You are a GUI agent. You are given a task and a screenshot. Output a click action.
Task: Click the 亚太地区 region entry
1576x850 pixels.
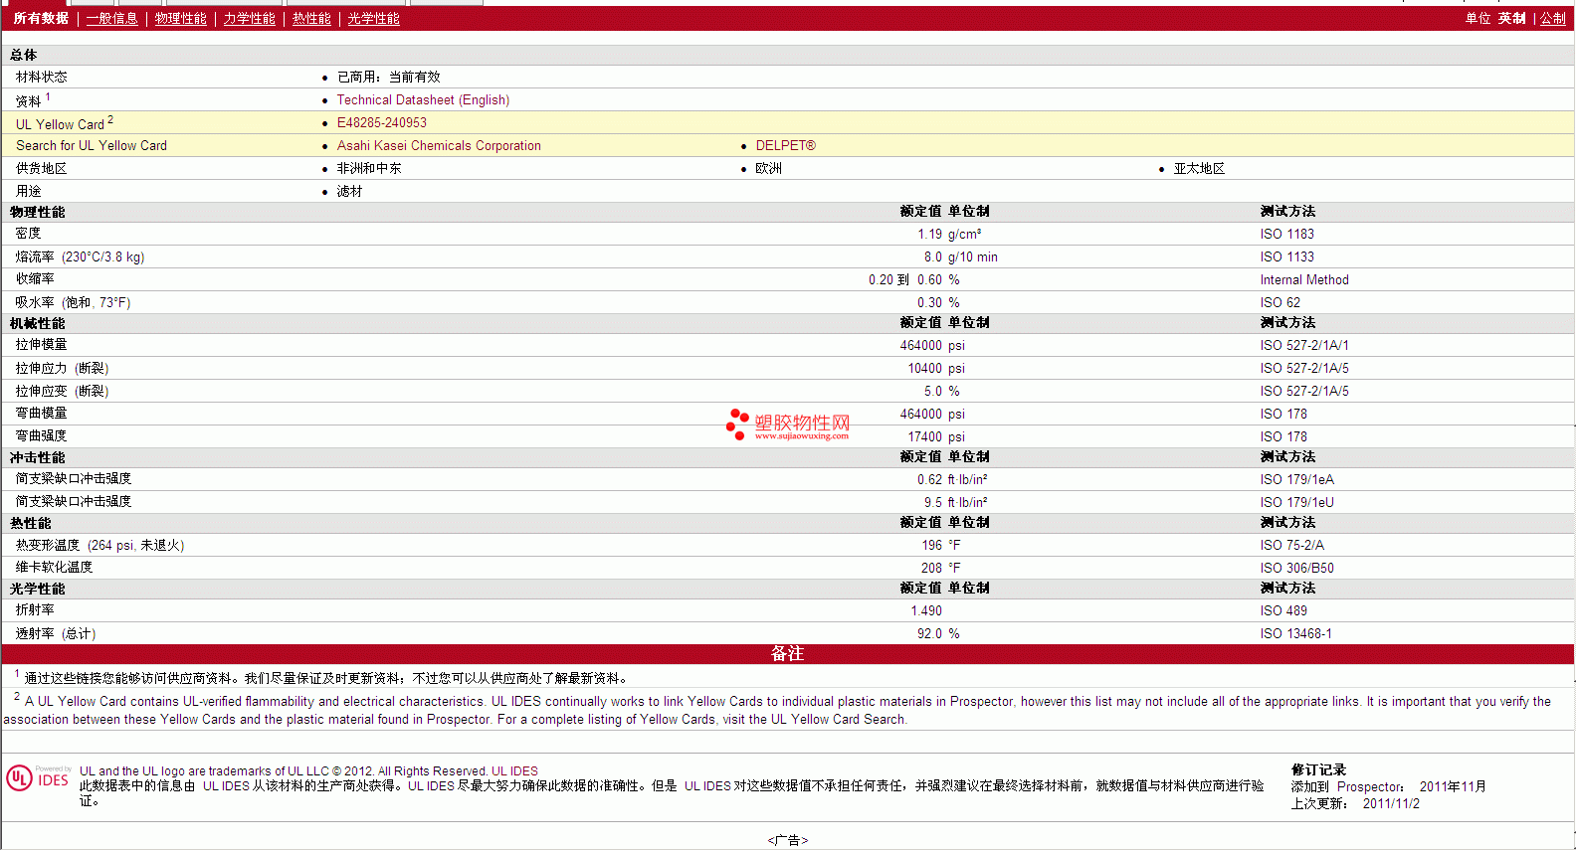click(1199, 169)
